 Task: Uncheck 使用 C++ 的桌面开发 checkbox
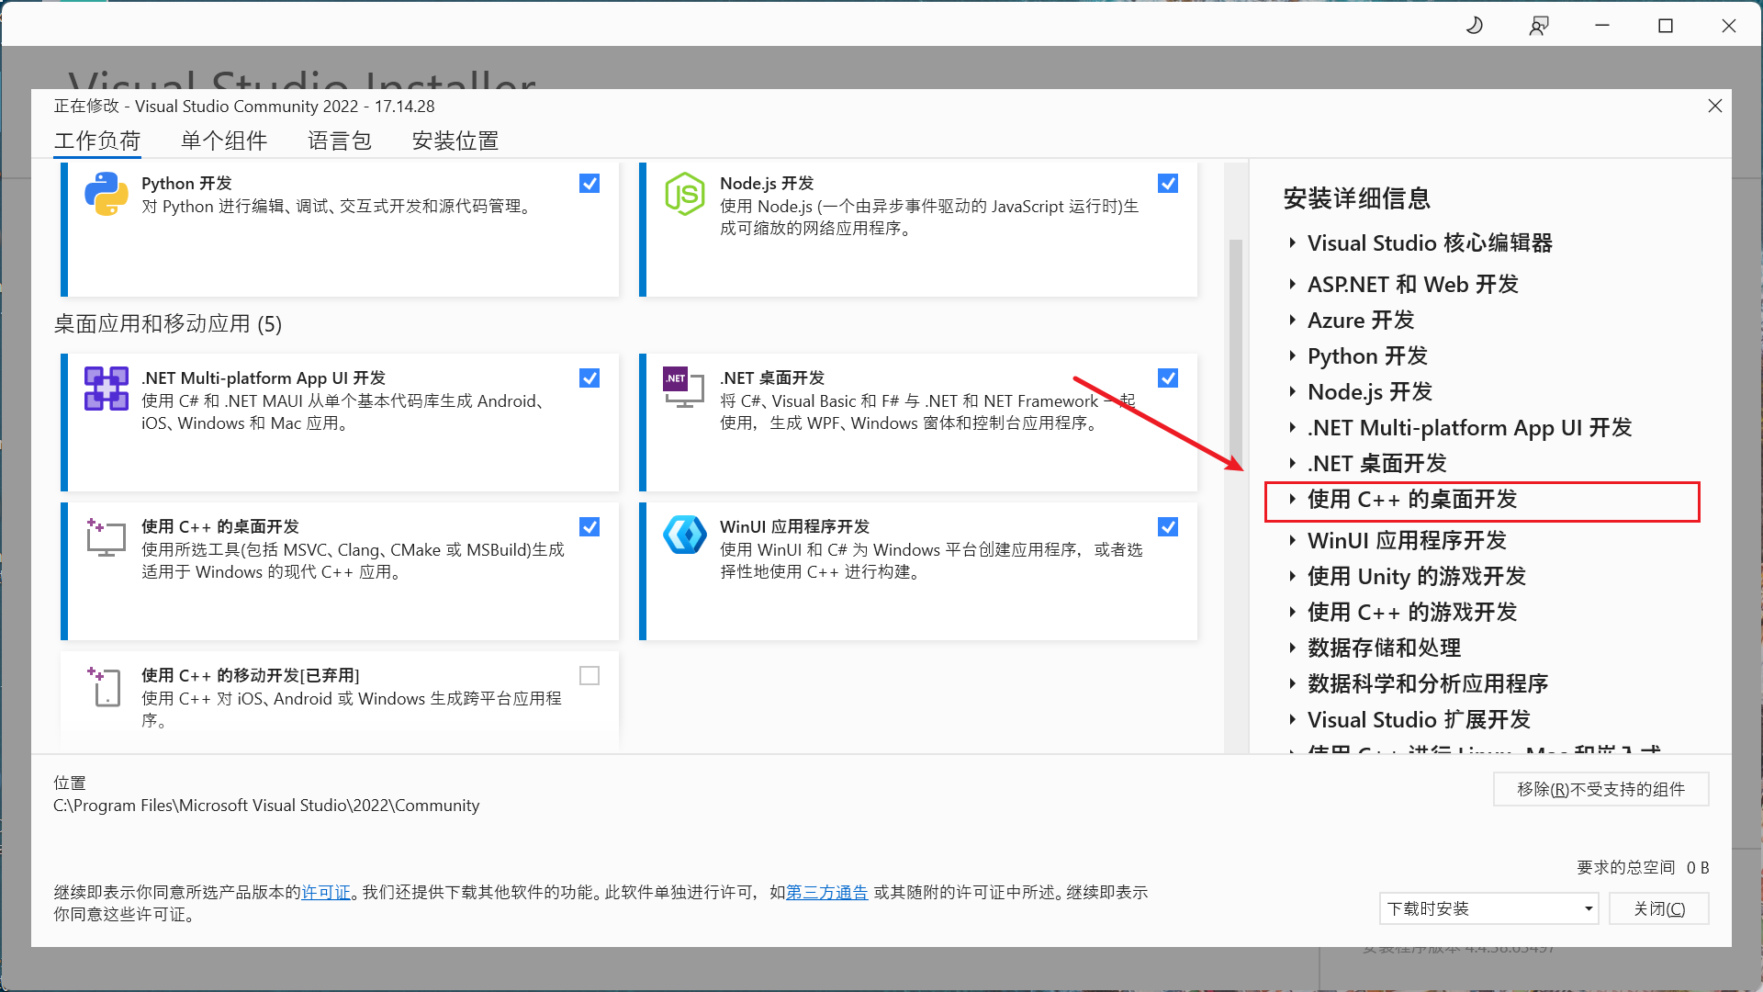590,527
